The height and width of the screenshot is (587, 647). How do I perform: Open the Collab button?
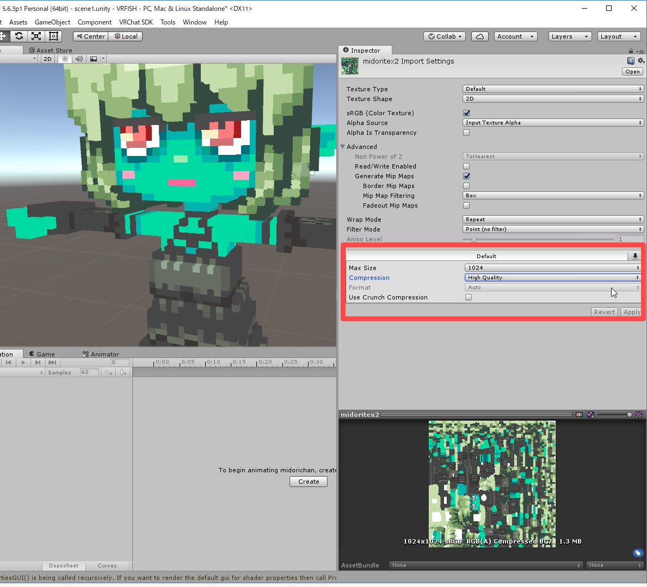[445, 36]
